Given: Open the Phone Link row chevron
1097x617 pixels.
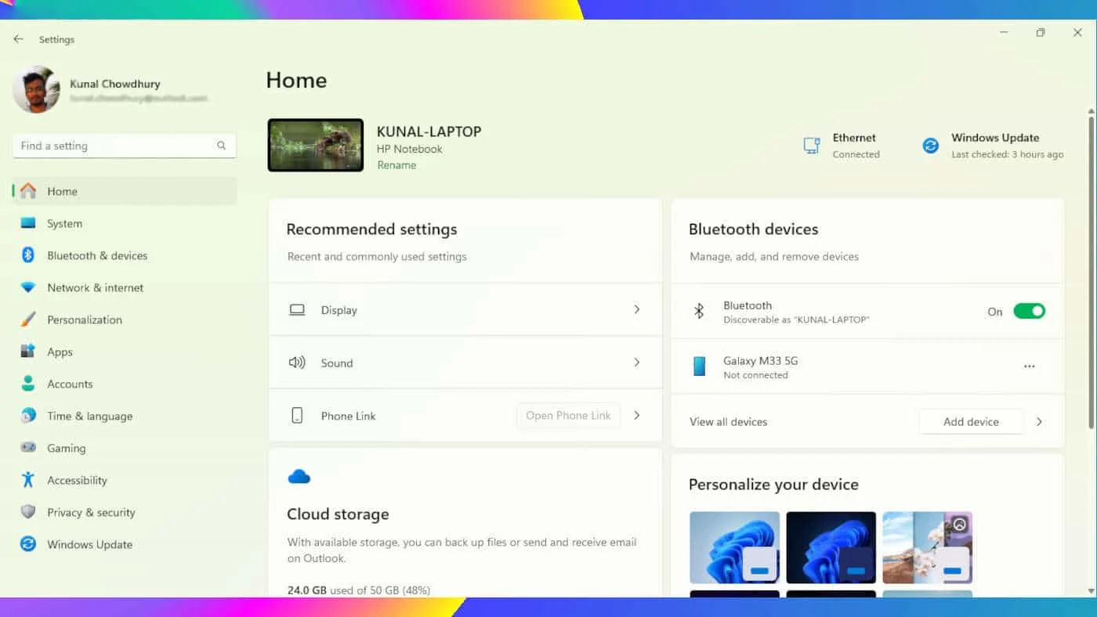Looking at the screenshot, I should click(x=637, y=416).
